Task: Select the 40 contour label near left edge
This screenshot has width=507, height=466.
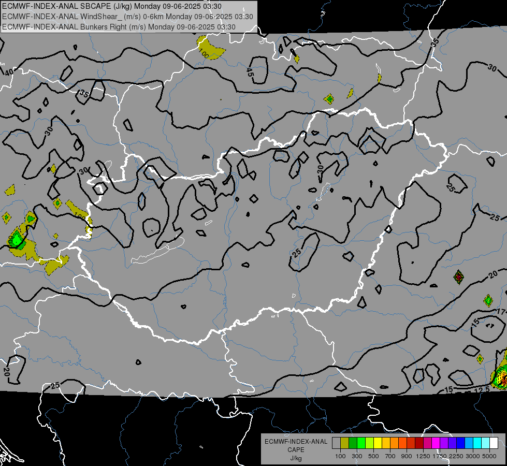Action: (9, 72)
